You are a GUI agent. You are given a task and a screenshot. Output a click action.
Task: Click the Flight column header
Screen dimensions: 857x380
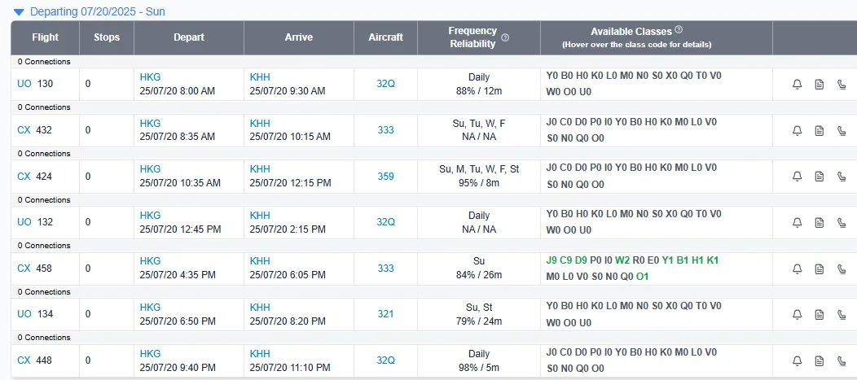[46, 37]
